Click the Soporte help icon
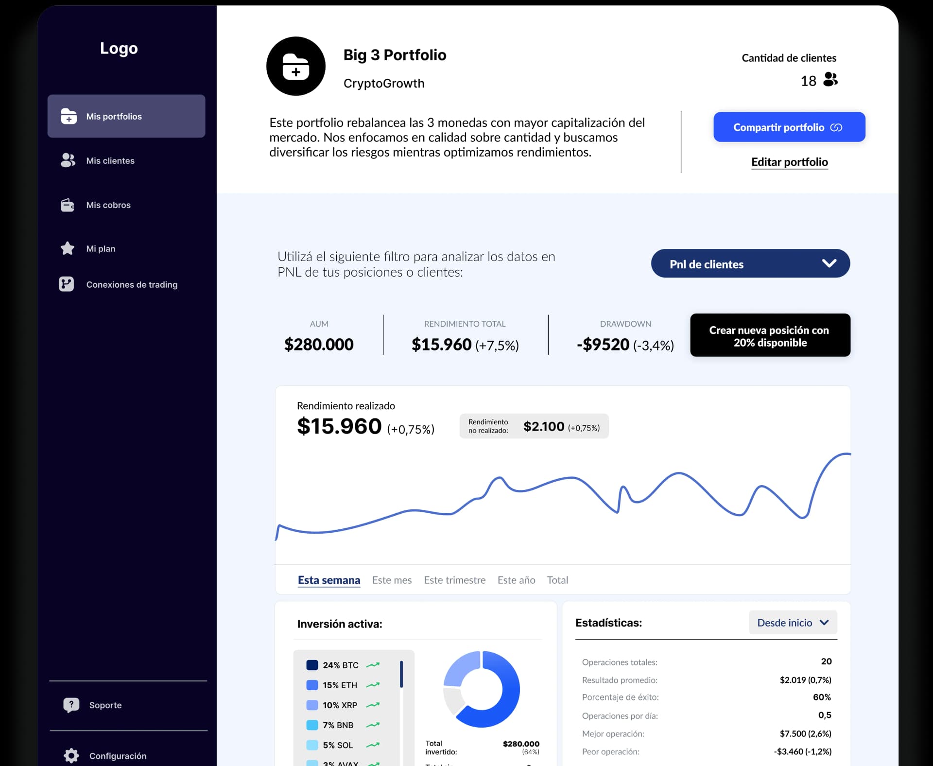 click(x=71, y=705)
